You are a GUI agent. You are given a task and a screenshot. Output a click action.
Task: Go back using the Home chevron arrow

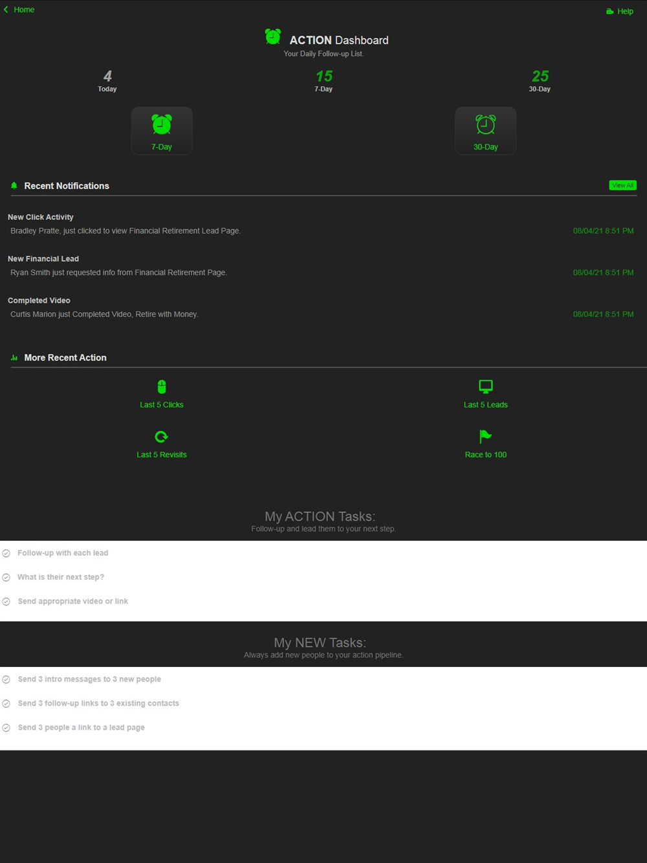pyautogui.click(x=6, y=10)
